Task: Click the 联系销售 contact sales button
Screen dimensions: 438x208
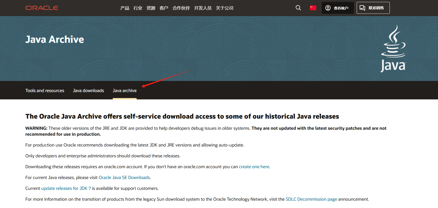Action: pos(373,8)
